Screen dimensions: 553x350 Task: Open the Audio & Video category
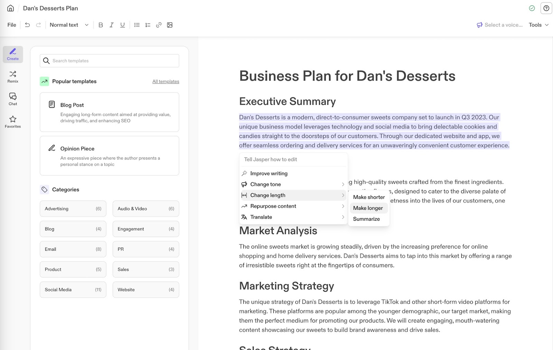[x=146, y=209]
